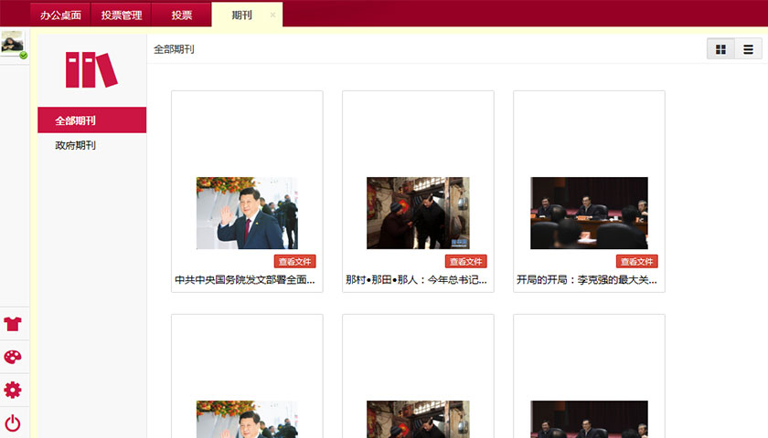Open the 中共中央国务院发文部署全面... title
This screenshot has width=768, height=438.
tap(245, 279)
